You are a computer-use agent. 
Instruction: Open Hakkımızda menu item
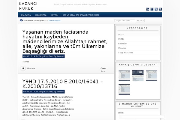coord(41,15)
